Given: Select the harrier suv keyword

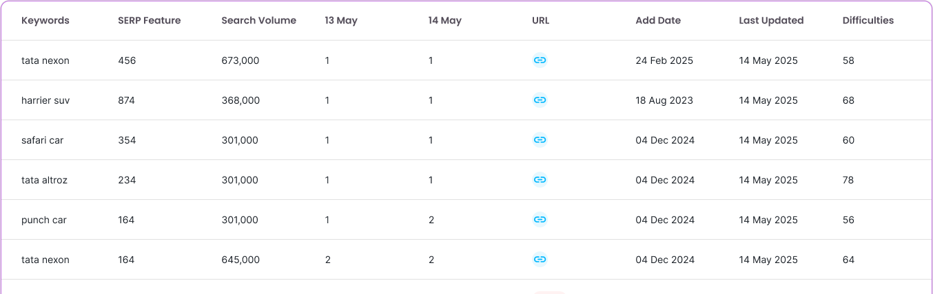Looking at the screenshot, I should tap(45, 100).
